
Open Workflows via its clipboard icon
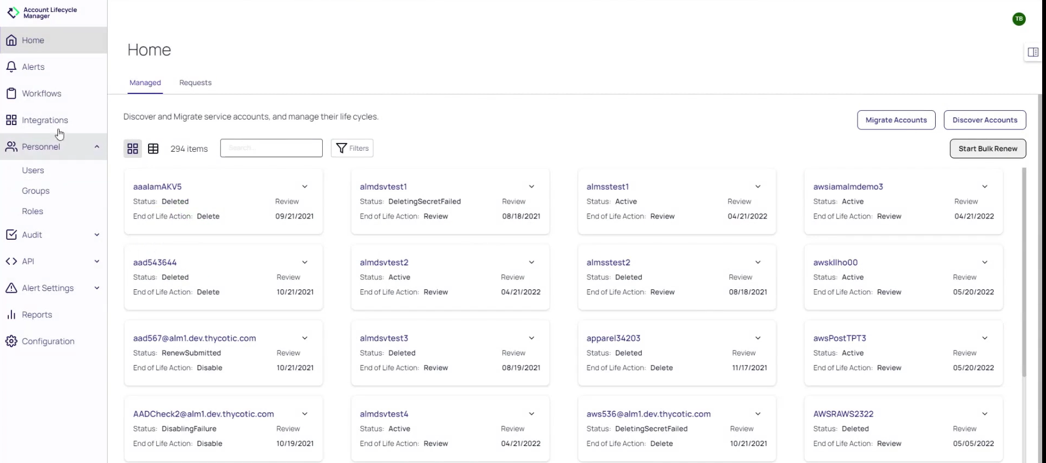tap(11, 93)
